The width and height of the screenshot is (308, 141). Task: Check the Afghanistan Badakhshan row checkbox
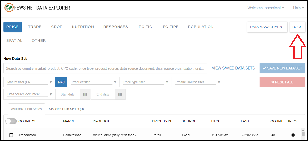11,135
